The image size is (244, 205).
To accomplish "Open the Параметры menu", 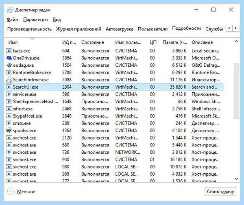I will tap(35, 20).
